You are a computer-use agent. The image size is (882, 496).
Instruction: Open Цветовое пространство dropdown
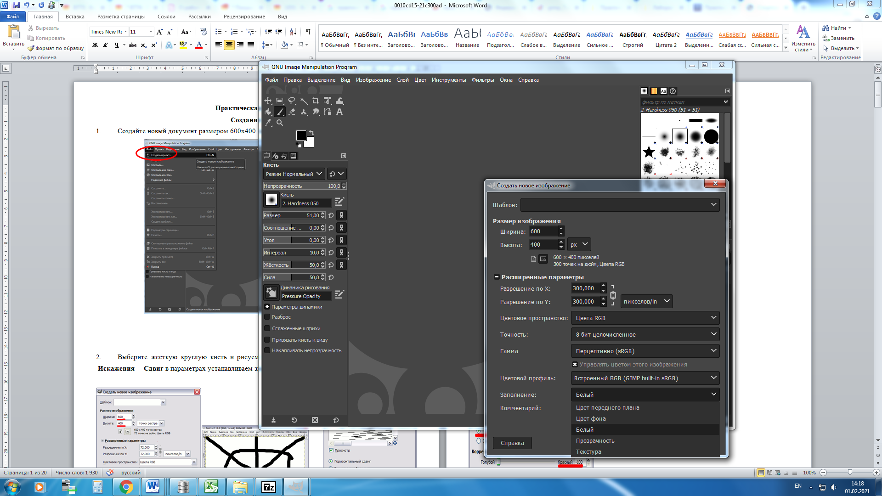645,318
